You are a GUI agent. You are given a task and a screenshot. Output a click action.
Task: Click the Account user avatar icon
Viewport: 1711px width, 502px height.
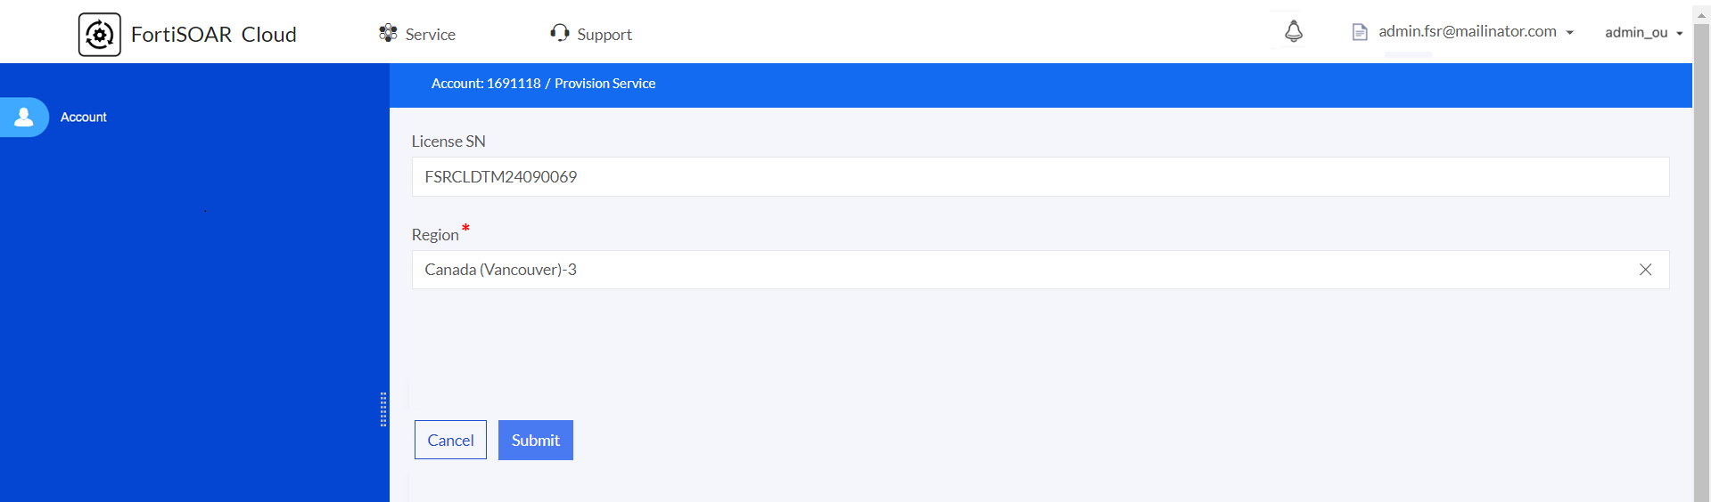(x=24, y=117)
